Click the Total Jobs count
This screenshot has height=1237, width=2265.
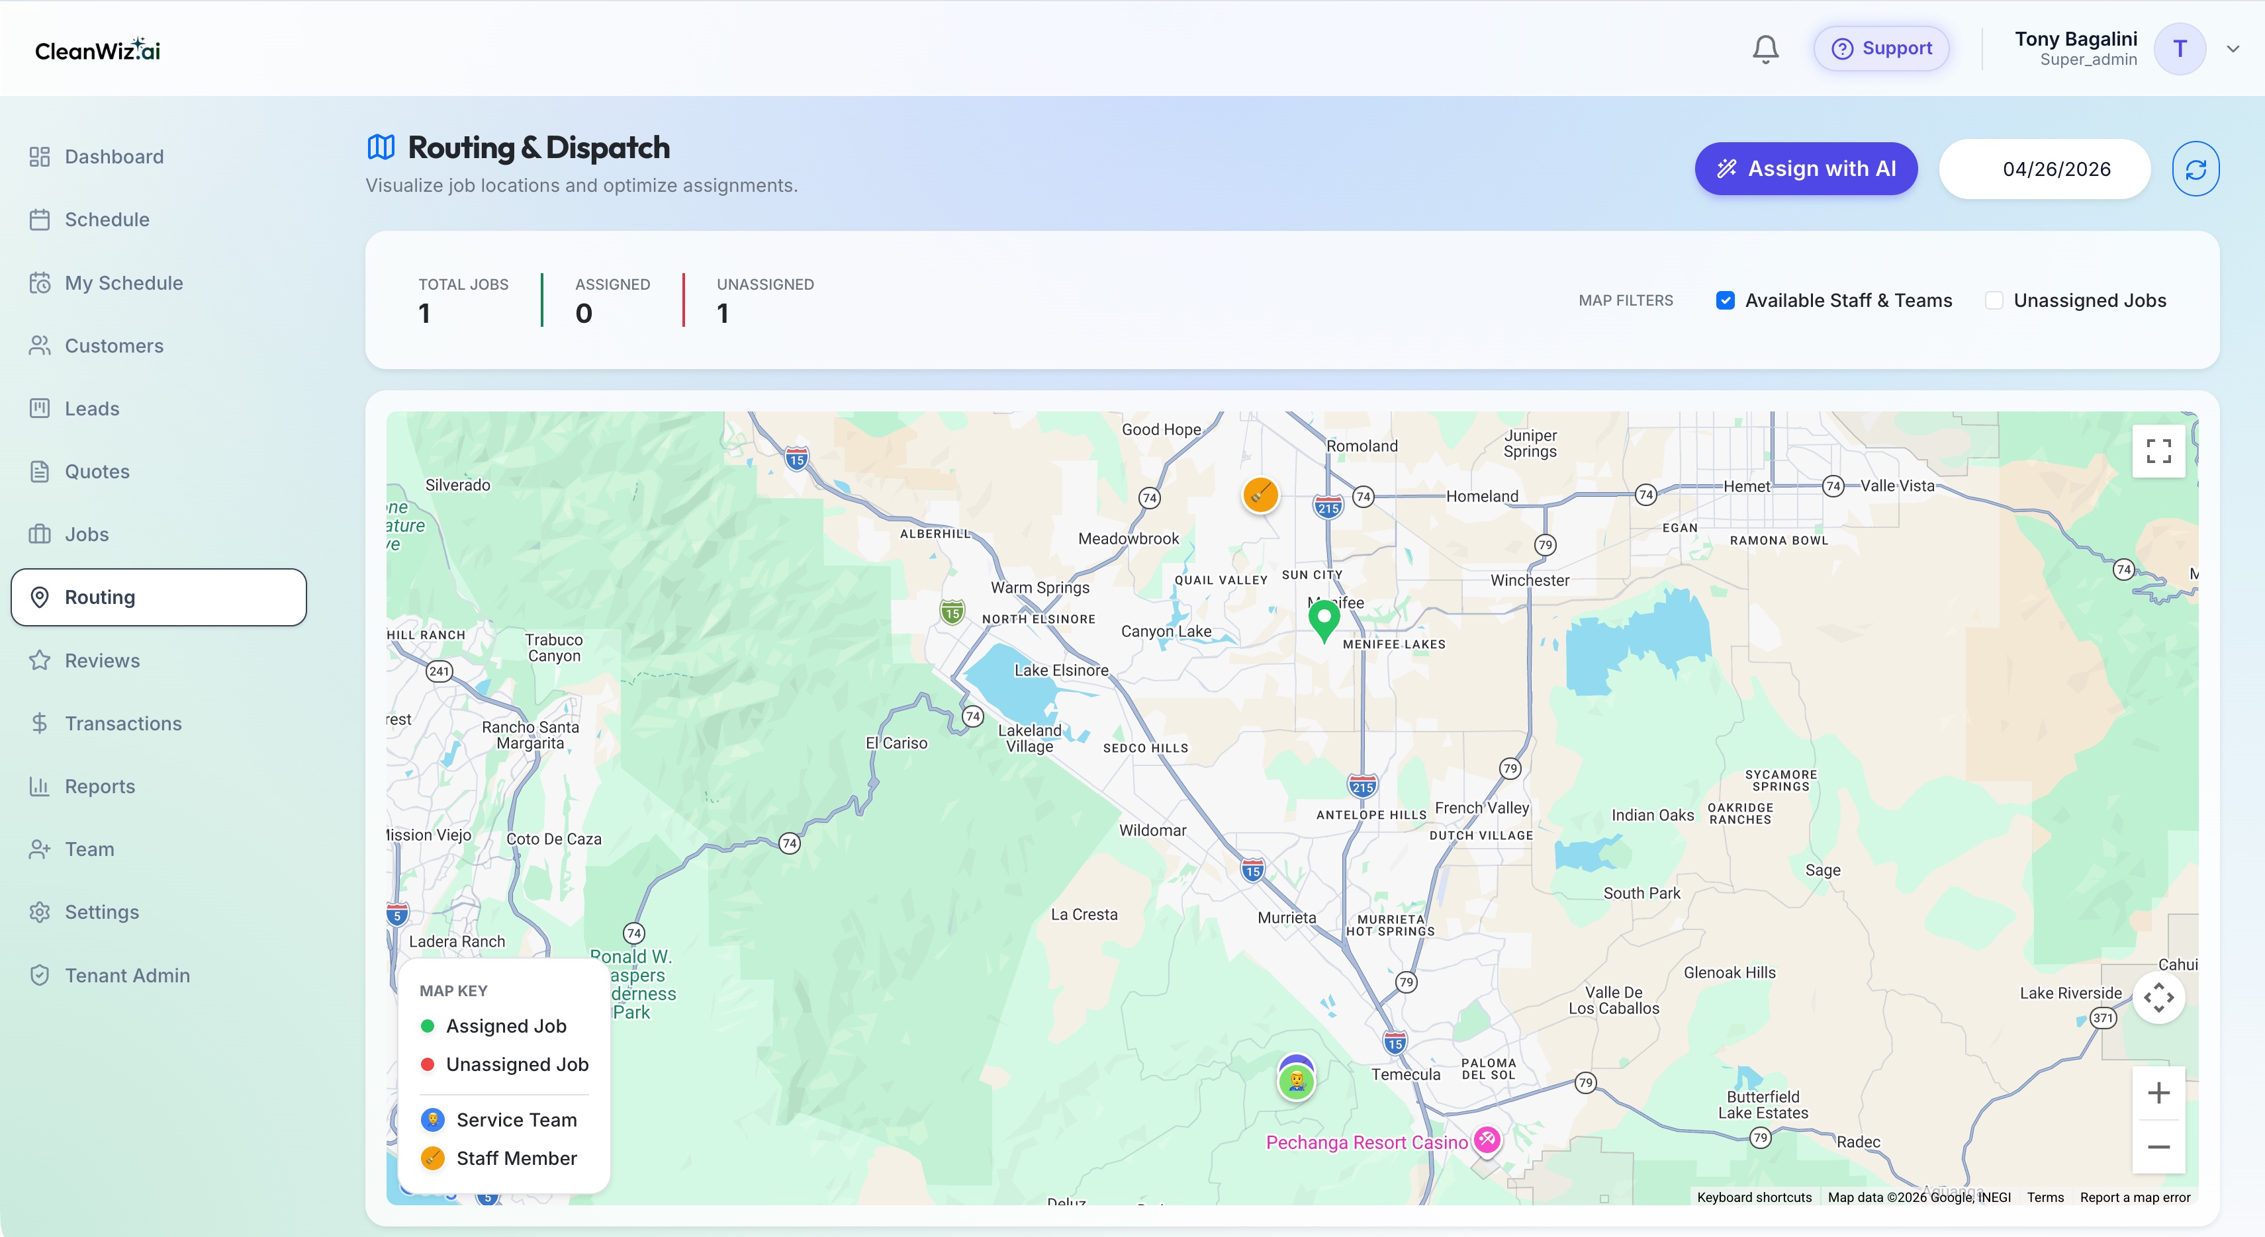(425, 314)
